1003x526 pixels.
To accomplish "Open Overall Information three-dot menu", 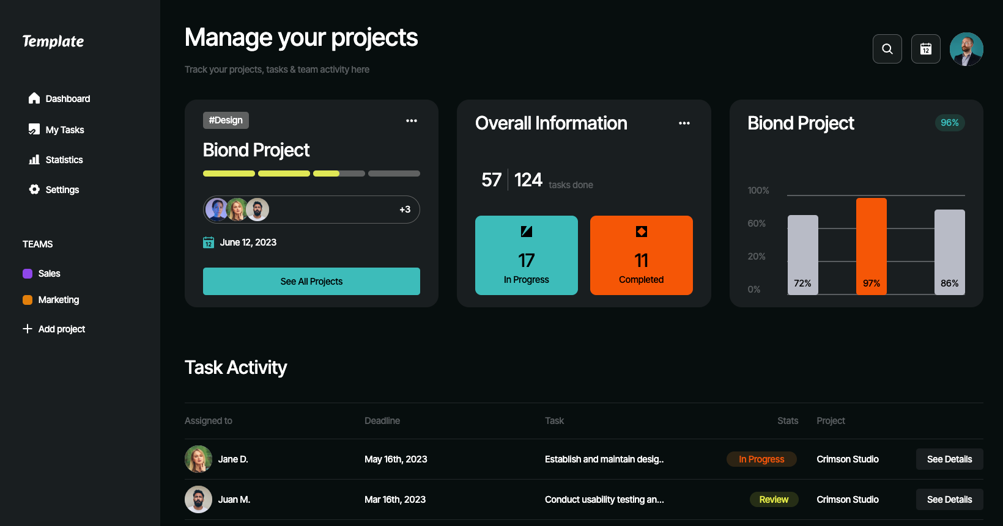I will click(684, 123).
